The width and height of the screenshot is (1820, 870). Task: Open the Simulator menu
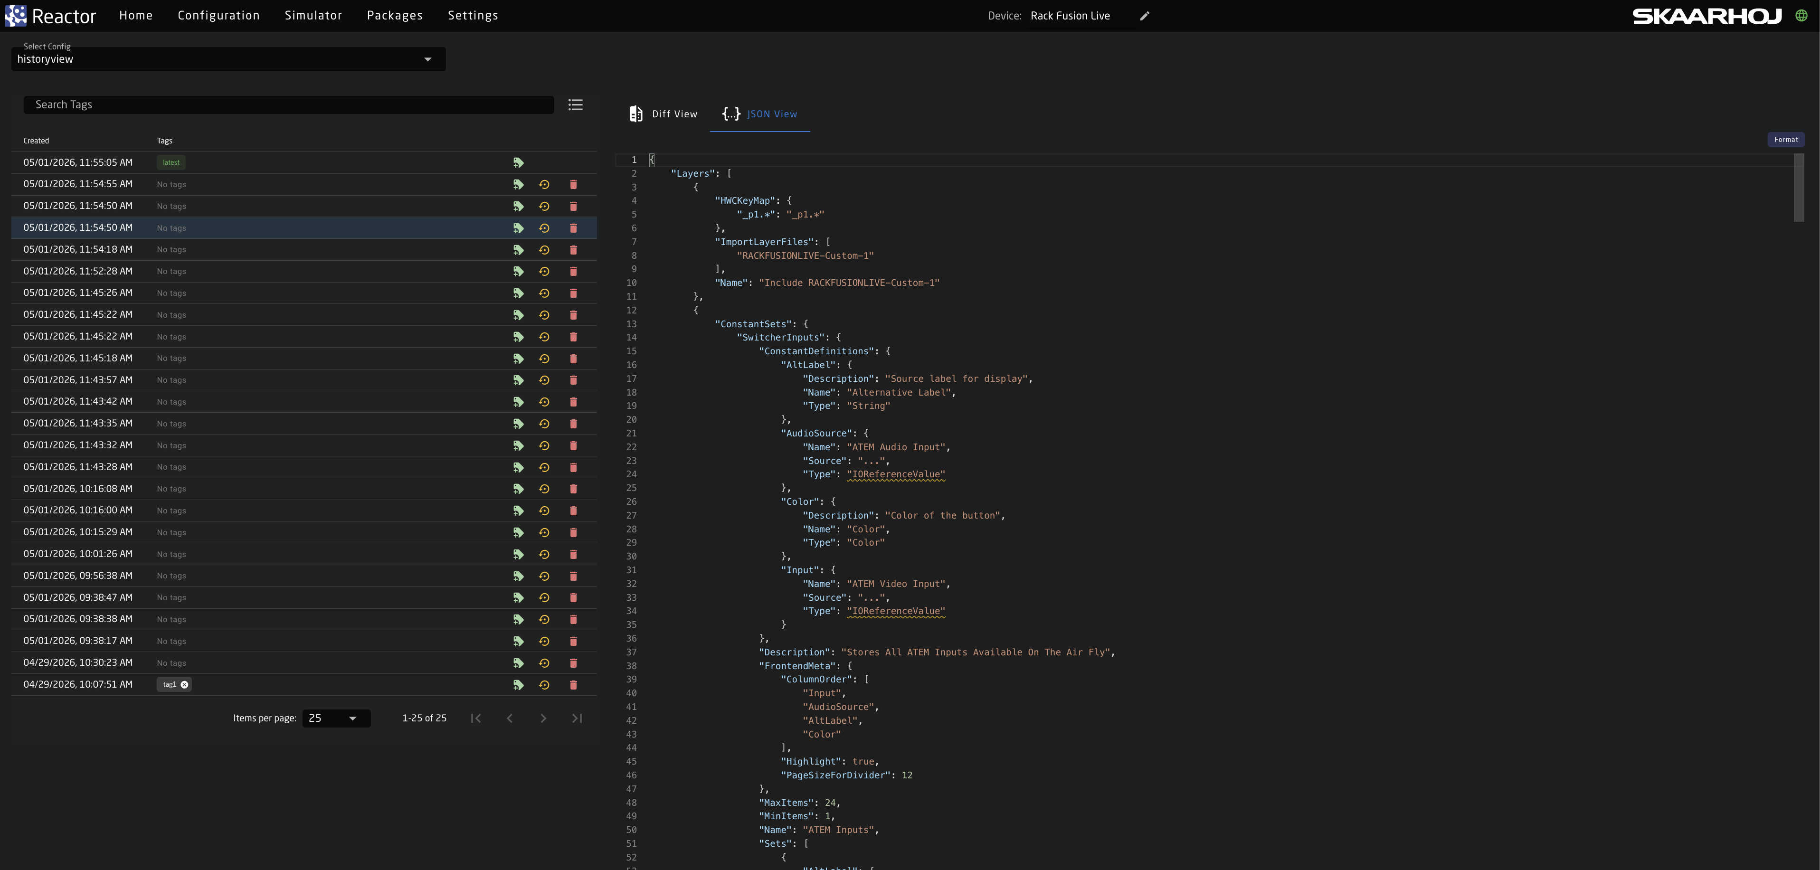313,16
